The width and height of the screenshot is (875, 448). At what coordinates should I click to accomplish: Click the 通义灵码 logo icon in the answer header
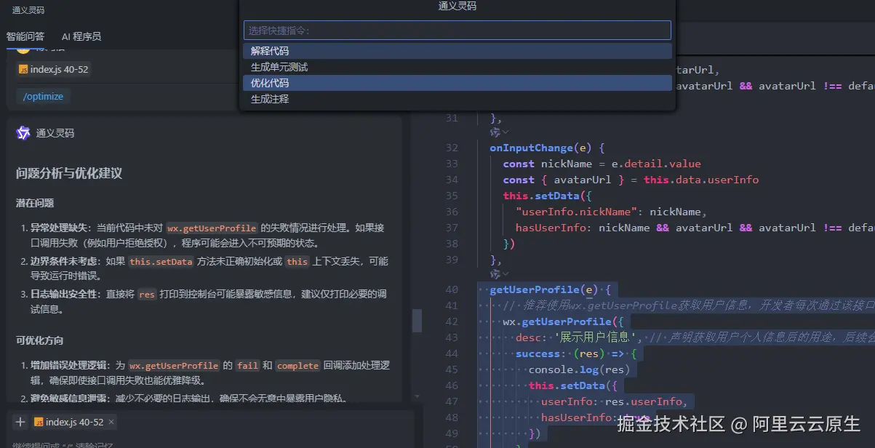point(23,133)
